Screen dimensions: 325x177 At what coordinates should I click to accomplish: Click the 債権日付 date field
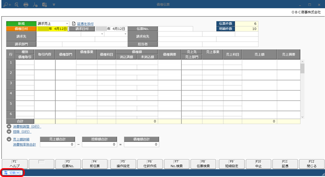pyautogui.click(x=52, y=29)
